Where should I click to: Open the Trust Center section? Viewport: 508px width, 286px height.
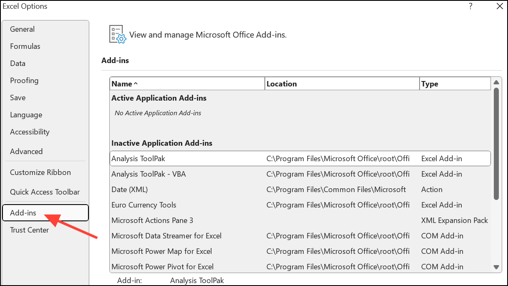coord(30,230)
